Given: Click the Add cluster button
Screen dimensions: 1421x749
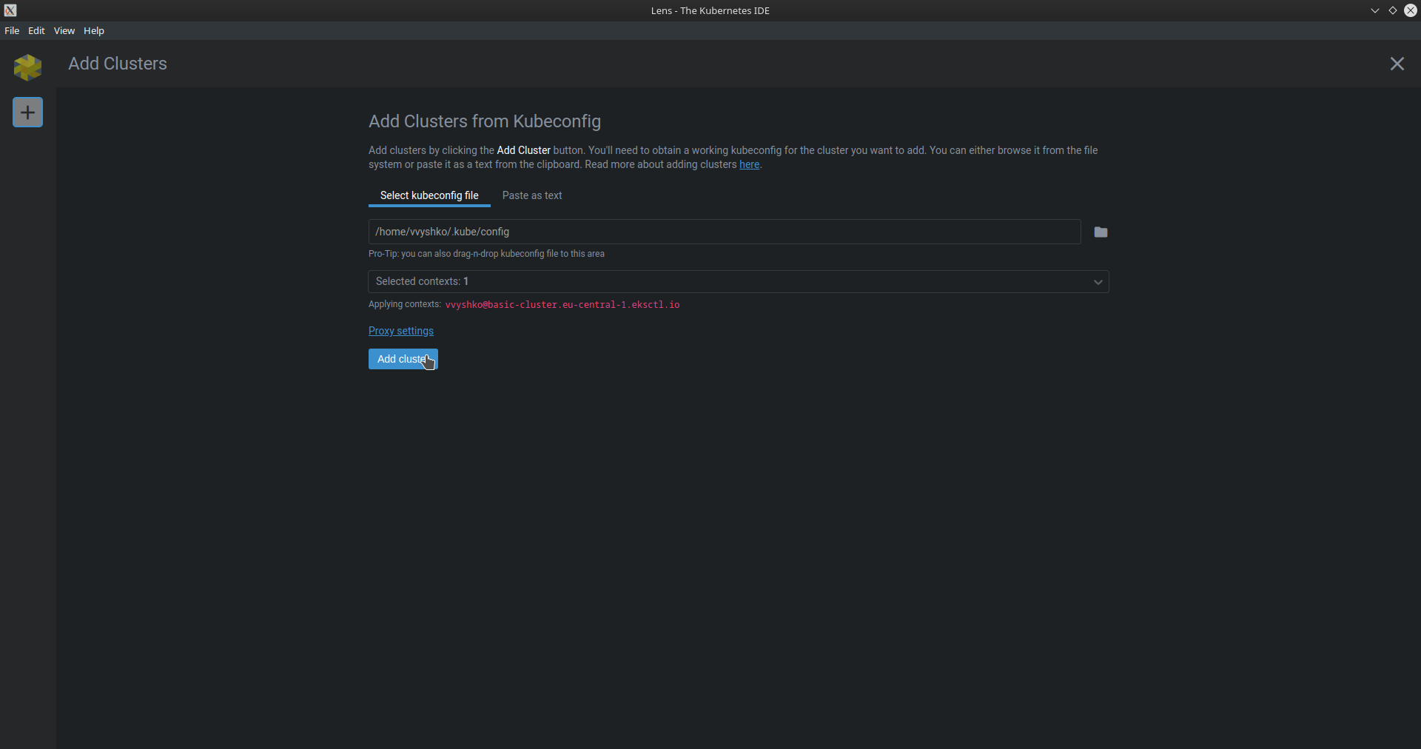Looking at the screenshot, I should (x=403, y=359).
